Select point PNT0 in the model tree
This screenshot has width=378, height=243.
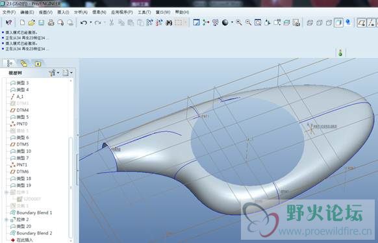click(x=19, y=124)
